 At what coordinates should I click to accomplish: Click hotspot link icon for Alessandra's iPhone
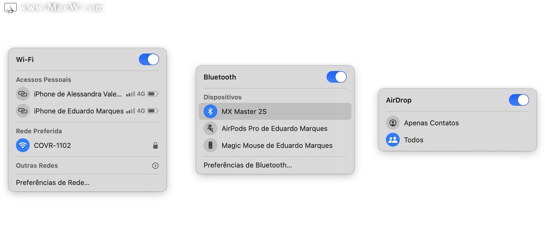click(23, 94)
